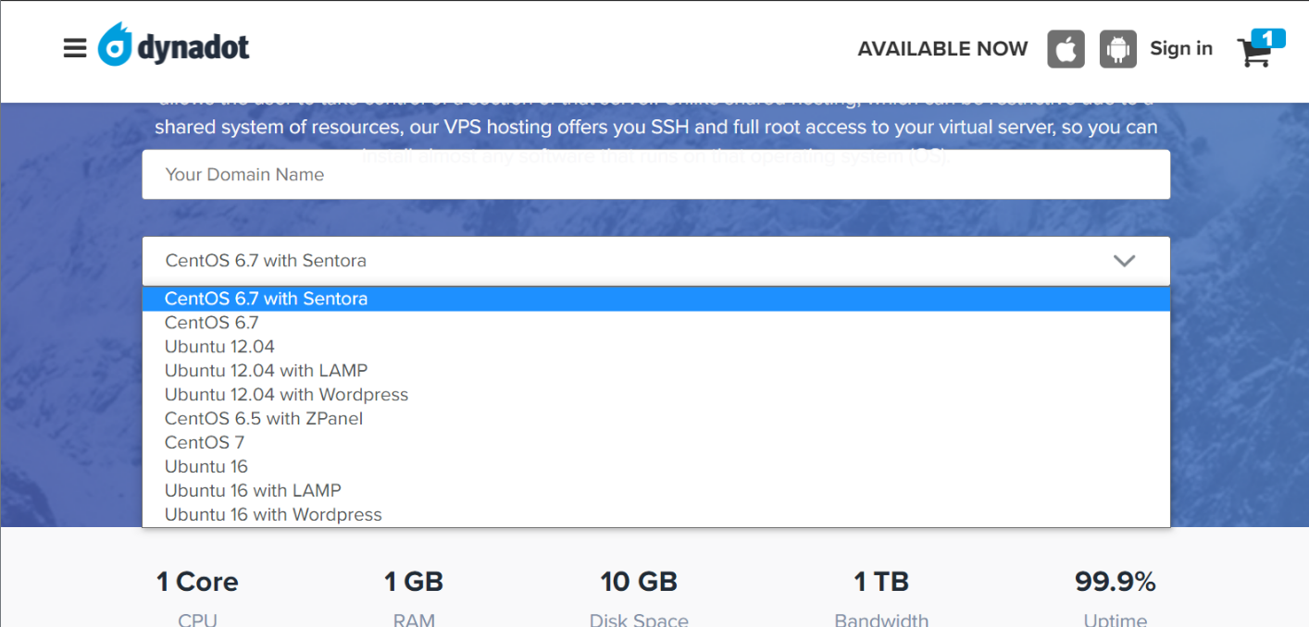Click the Dynadot flame logo

[x=115, y=45]
